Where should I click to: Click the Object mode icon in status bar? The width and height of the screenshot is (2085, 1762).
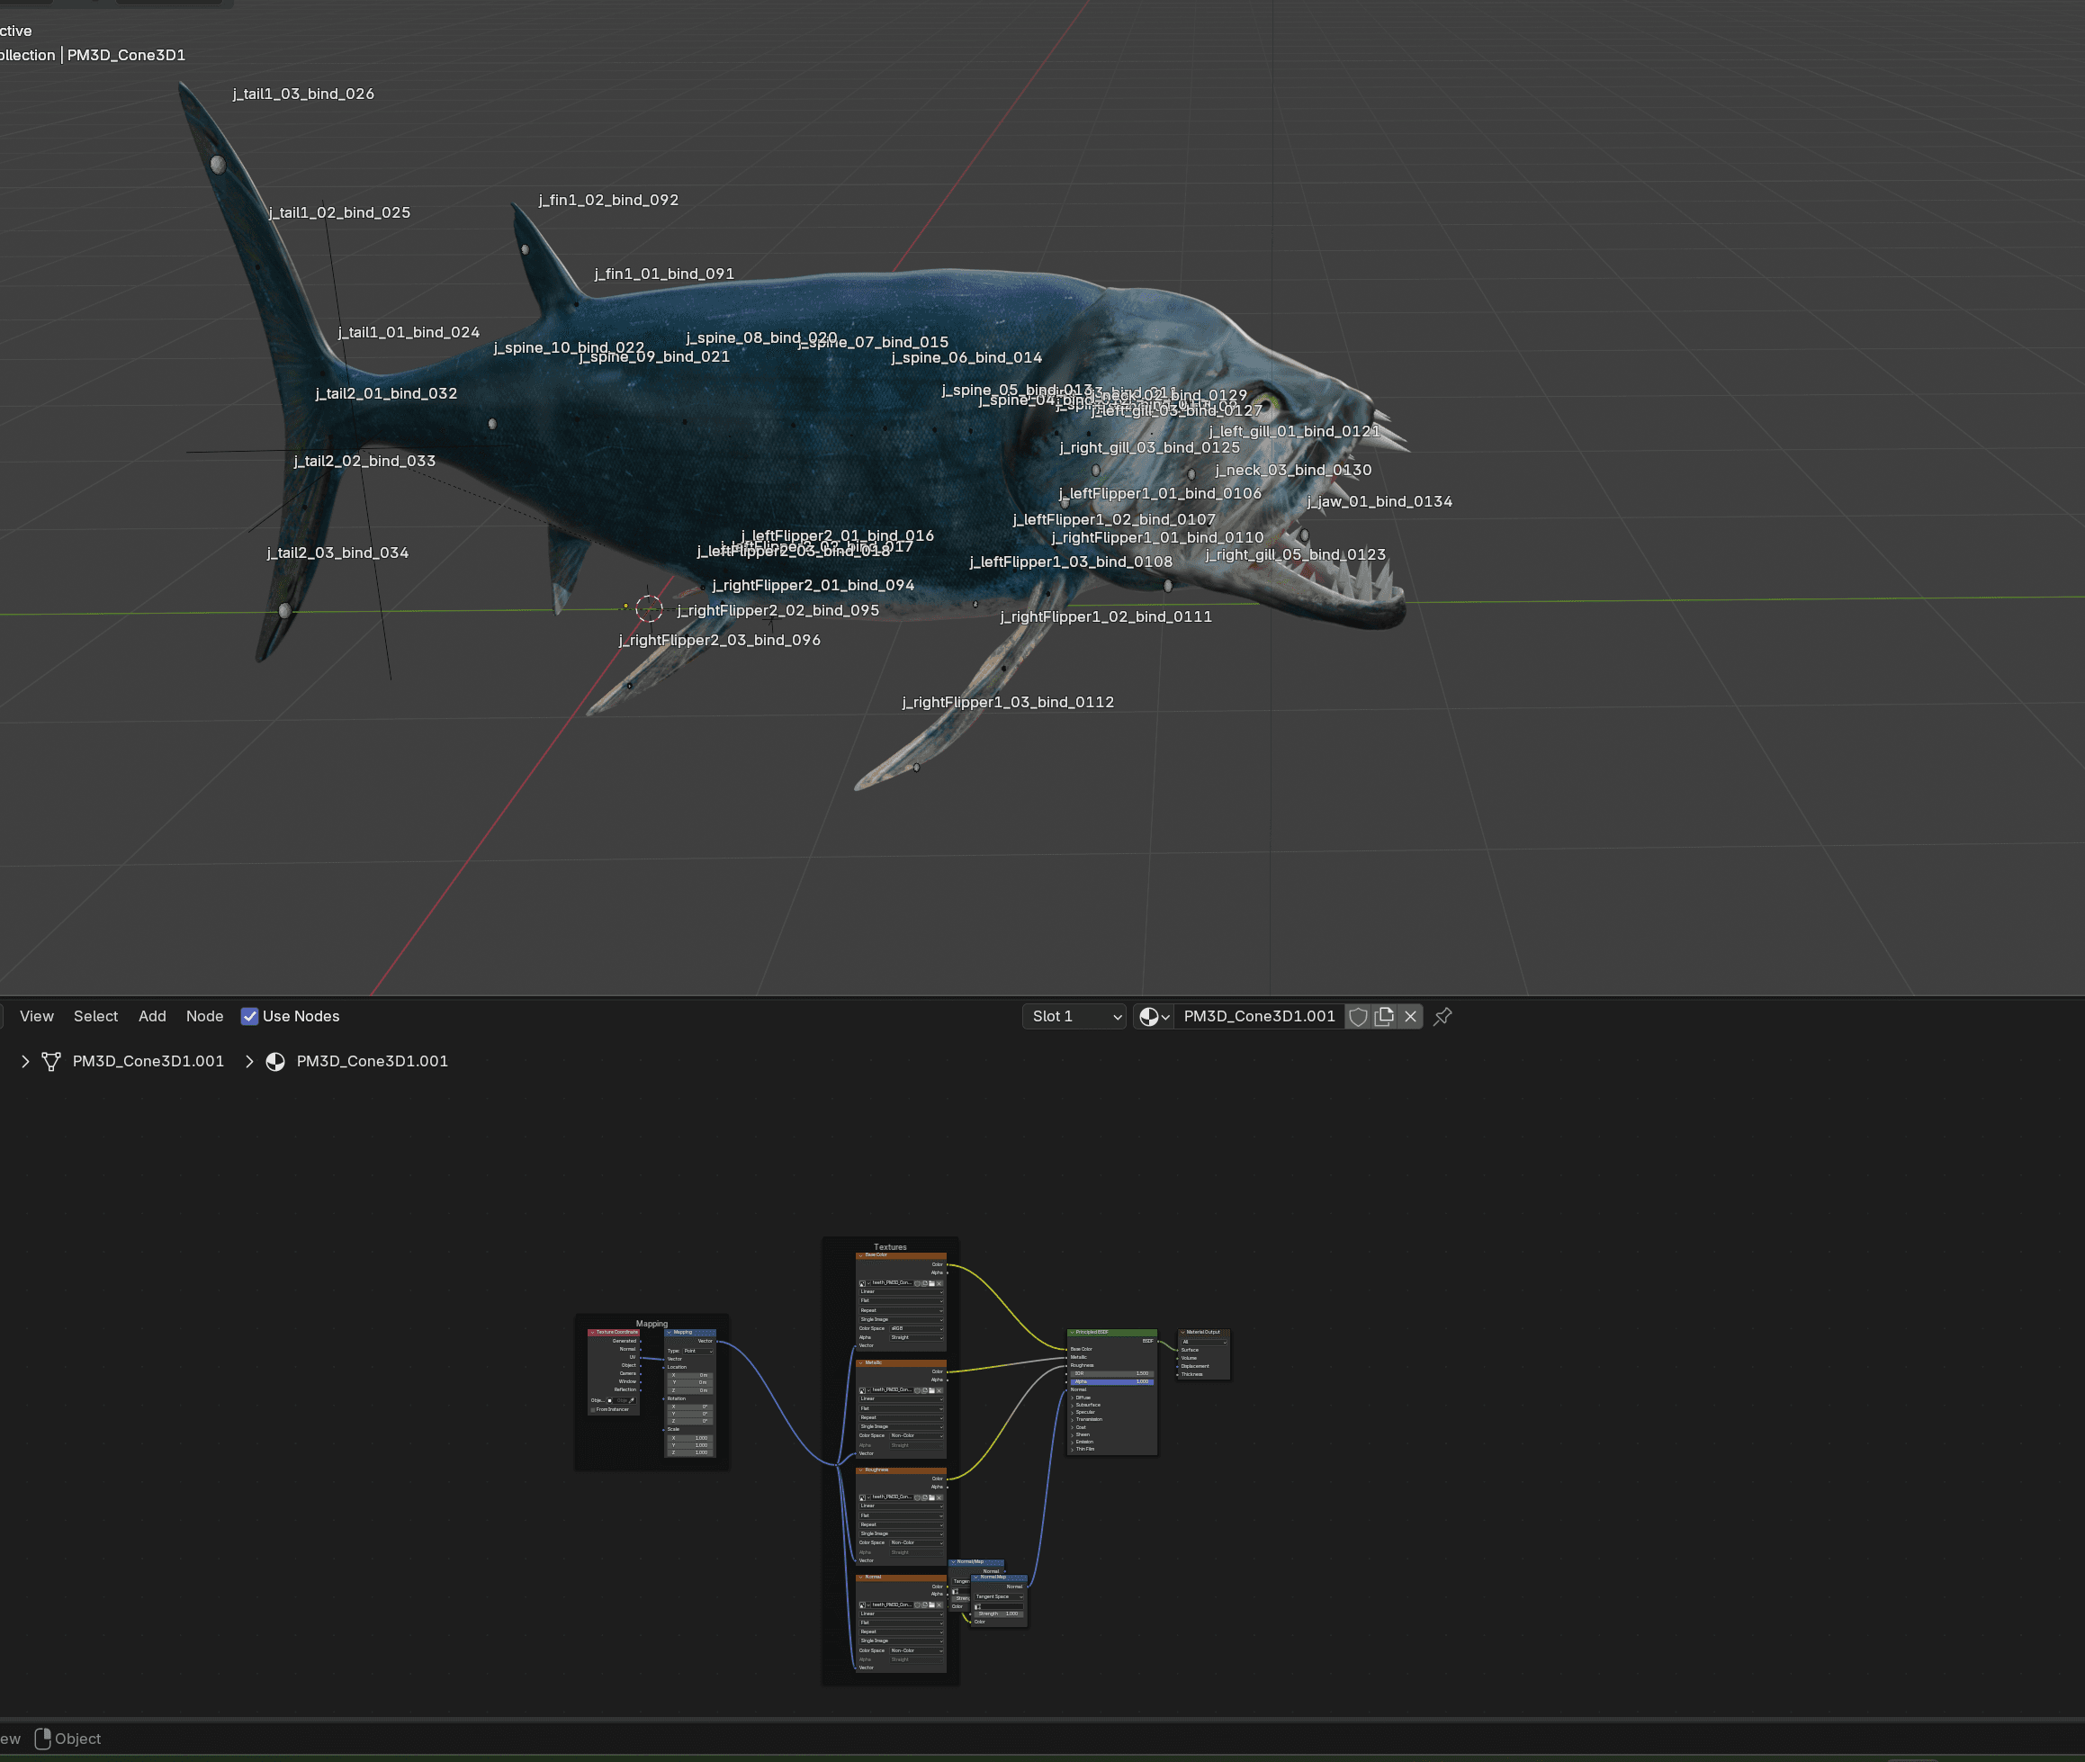click(x=43, y=1738)
